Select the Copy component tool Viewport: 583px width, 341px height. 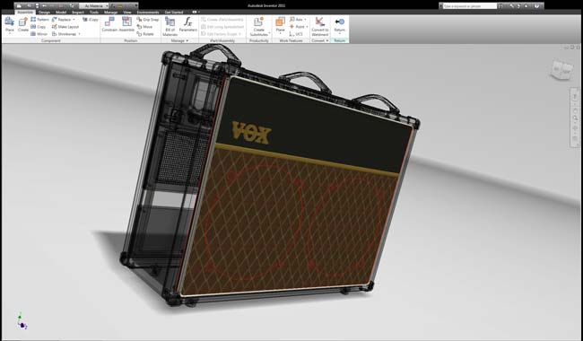39,27
